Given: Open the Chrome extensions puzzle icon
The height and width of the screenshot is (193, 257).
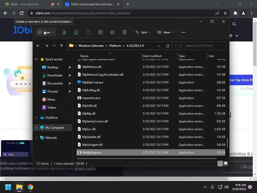Looking at the screenshot, I should click(x=235, y=13).
